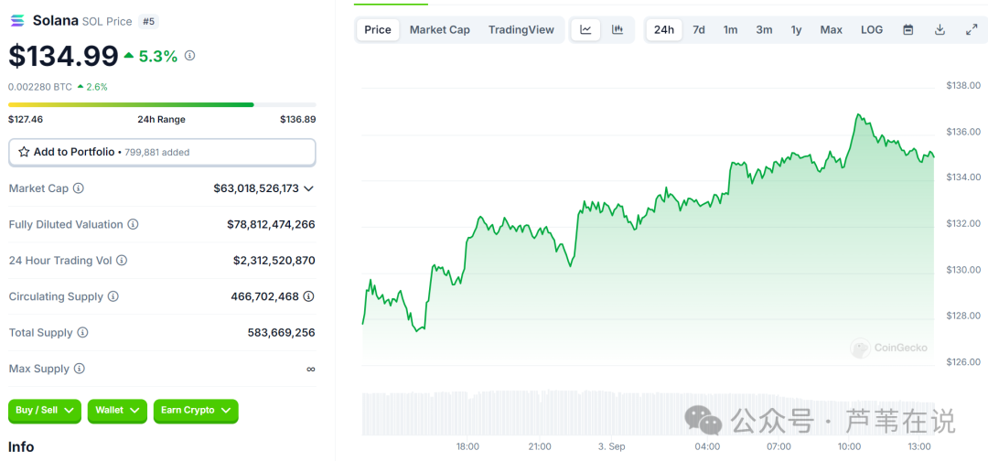Open the Earn Crypto dropdown
This screenshot has width=988, height=461.
click(196, 411)
